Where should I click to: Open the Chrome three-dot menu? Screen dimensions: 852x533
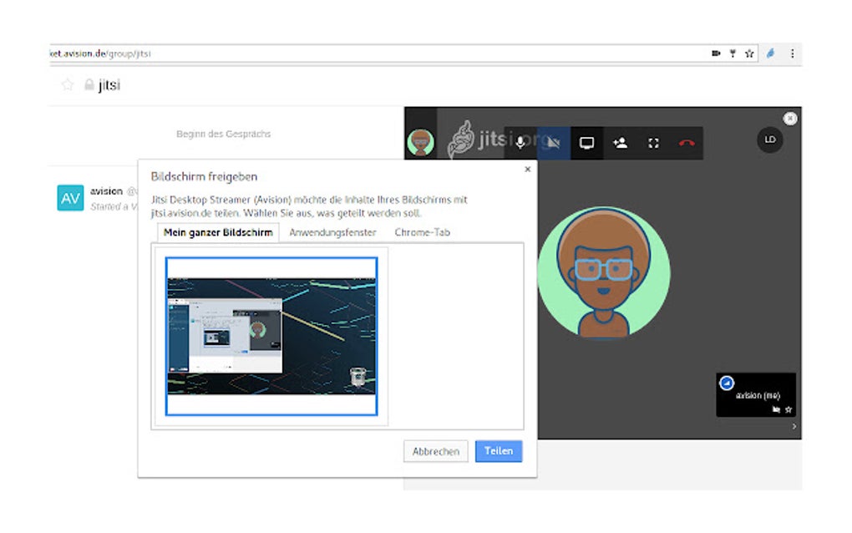coord(792,53)
